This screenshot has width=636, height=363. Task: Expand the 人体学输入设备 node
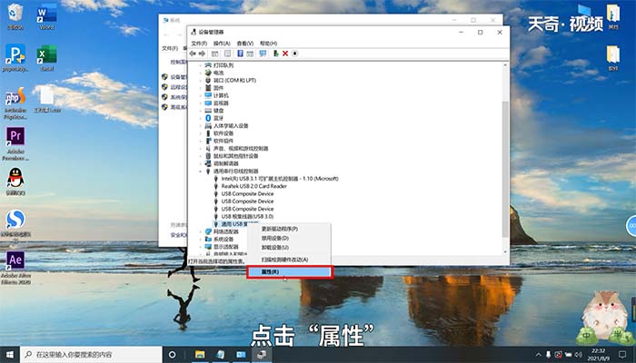coord(201,125)
